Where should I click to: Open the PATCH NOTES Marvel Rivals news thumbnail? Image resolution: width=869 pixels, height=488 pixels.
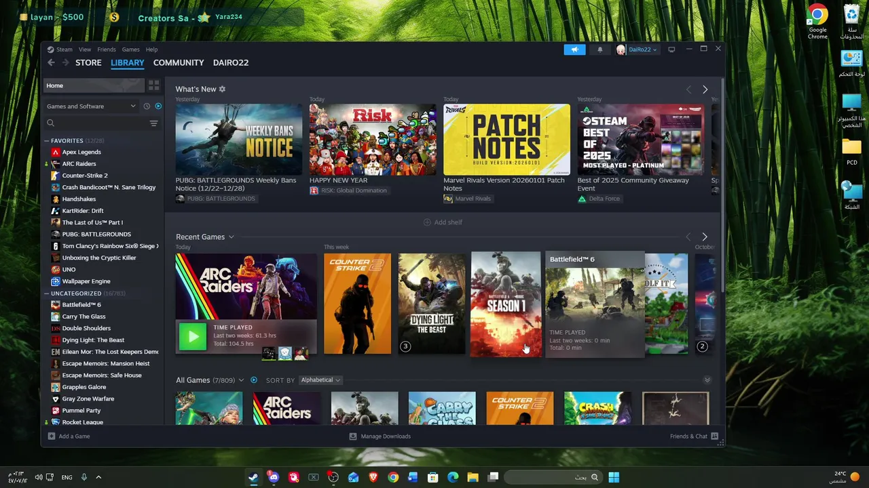pos(506,140)
